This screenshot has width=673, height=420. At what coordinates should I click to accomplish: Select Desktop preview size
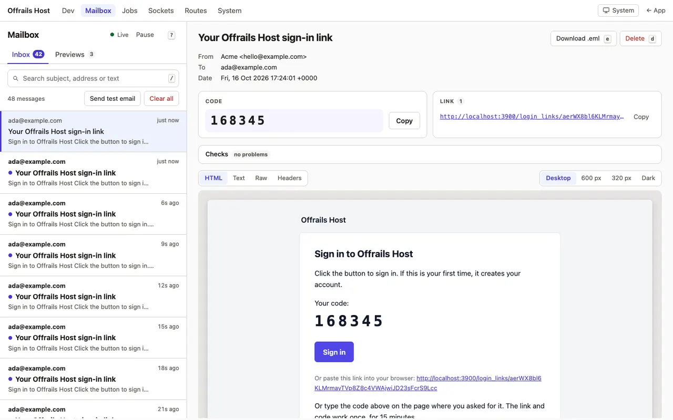tap(558, 178)
